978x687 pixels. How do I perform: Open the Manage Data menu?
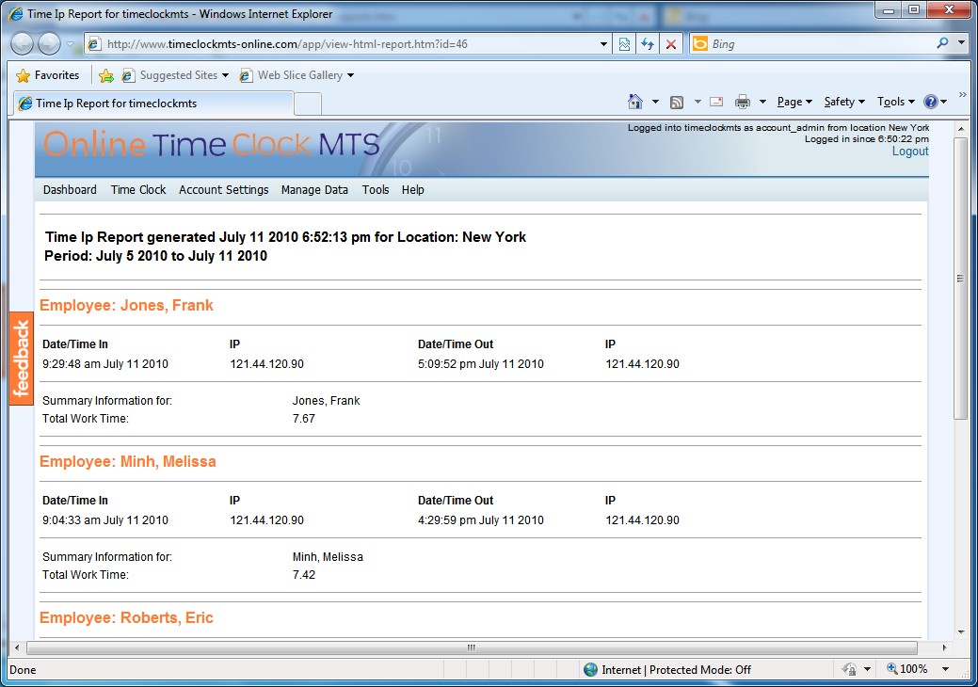tap(314, 189)
